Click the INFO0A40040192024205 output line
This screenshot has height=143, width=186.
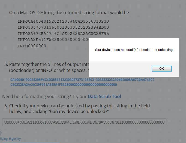pos(63,21)
